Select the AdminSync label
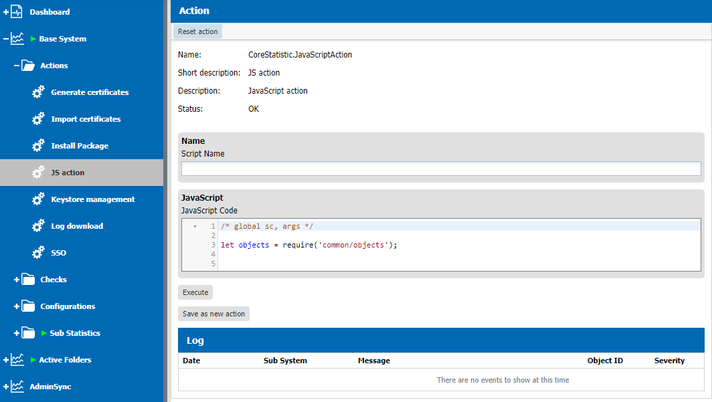Viewport: 712px width, 402px height. 50,387
